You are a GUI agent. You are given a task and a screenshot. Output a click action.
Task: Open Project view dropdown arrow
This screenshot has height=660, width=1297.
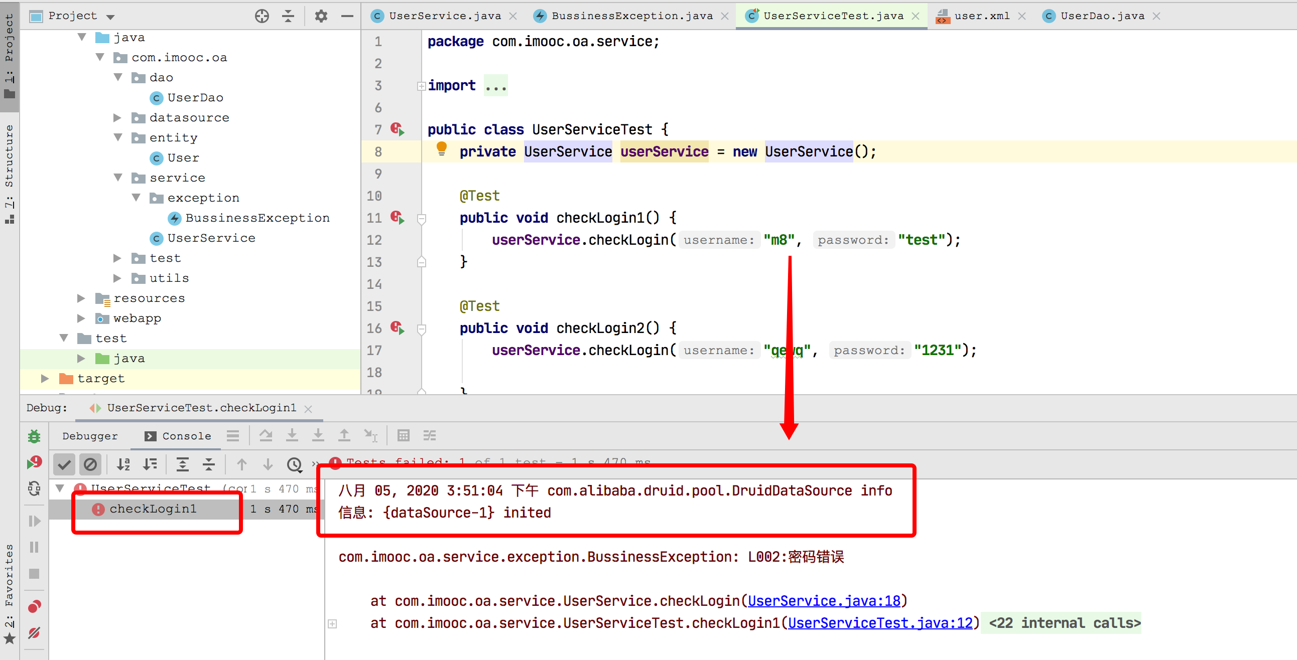point(110,17)
